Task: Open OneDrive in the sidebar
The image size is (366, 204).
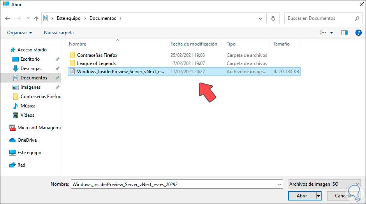Action: 27,140
